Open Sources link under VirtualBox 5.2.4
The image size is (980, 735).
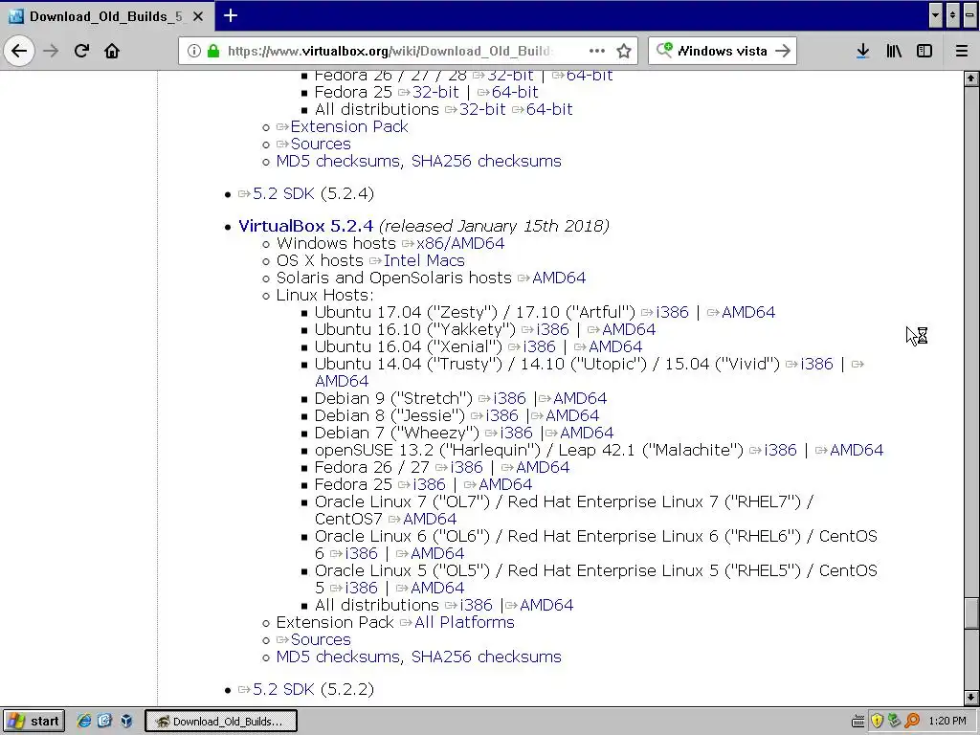point(321,639)
